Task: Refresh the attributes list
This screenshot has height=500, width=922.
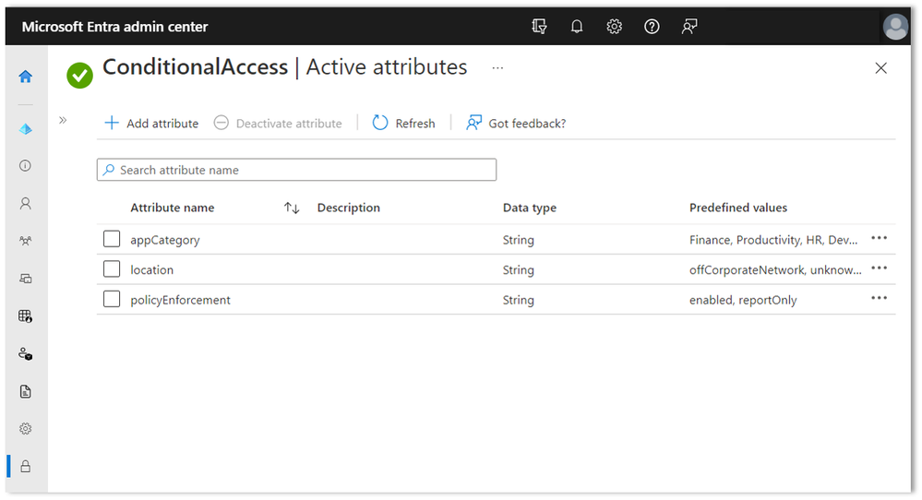Action: [404, 123]
